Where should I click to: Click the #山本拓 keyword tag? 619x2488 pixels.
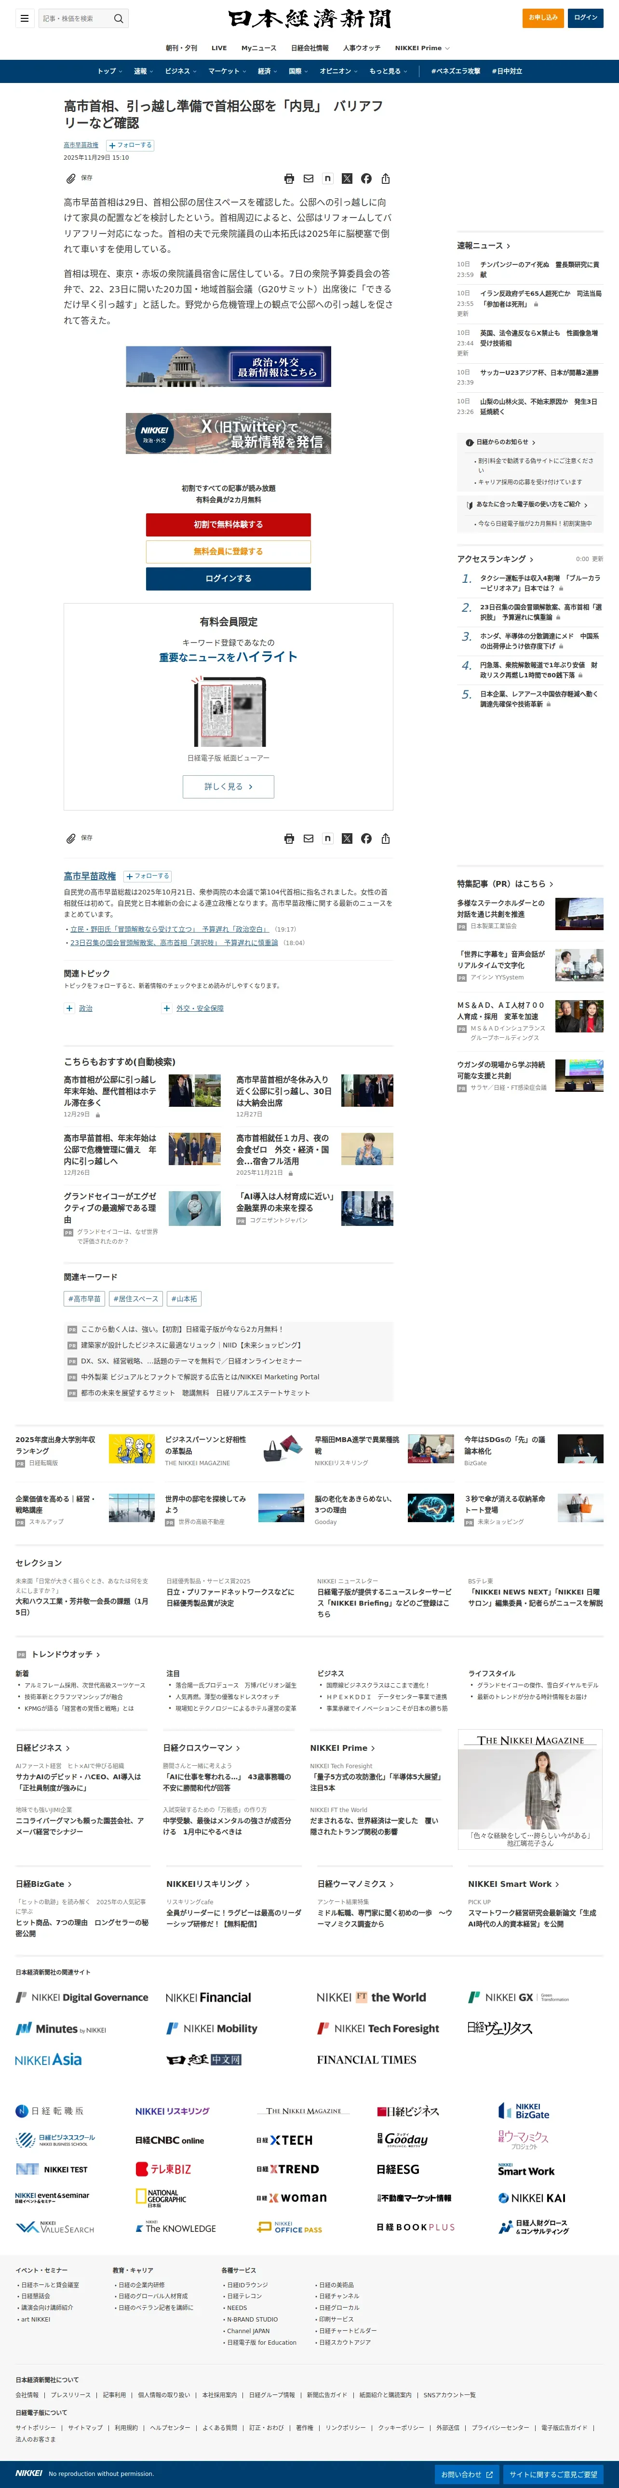[x=185, y=1299]
